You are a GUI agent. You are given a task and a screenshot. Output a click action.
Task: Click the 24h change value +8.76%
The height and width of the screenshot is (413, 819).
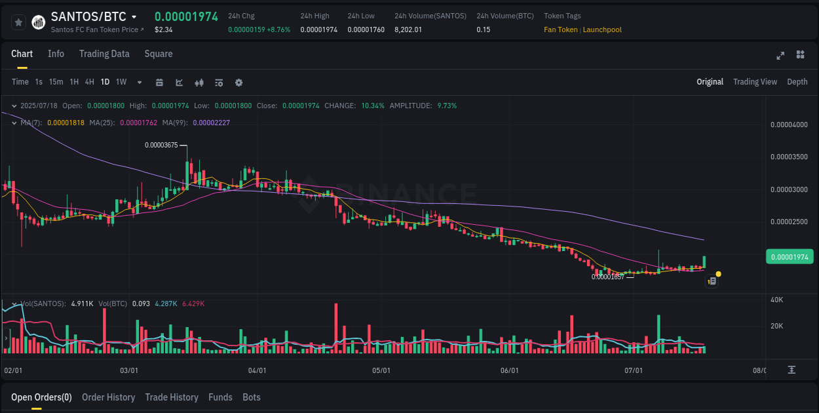tap(278, 29)
